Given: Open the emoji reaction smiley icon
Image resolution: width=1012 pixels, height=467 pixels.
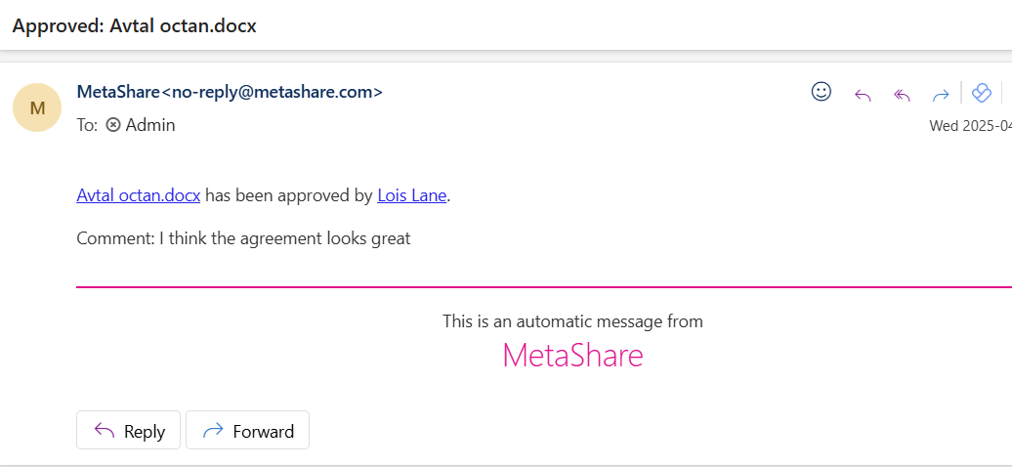Looking at the screenshot, I should click(x=822, y=92).
